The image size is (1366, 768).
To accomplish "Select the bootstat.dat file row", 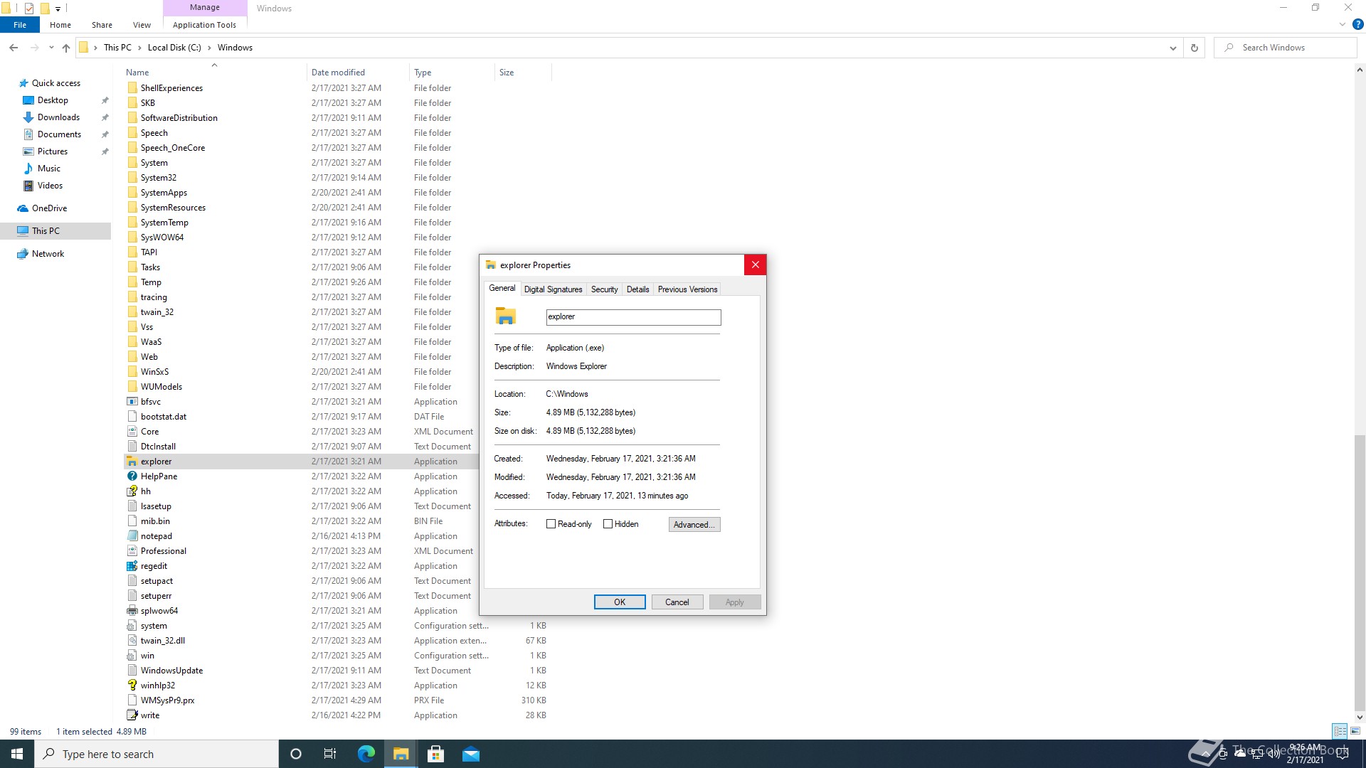I will [x=302, y=417].
